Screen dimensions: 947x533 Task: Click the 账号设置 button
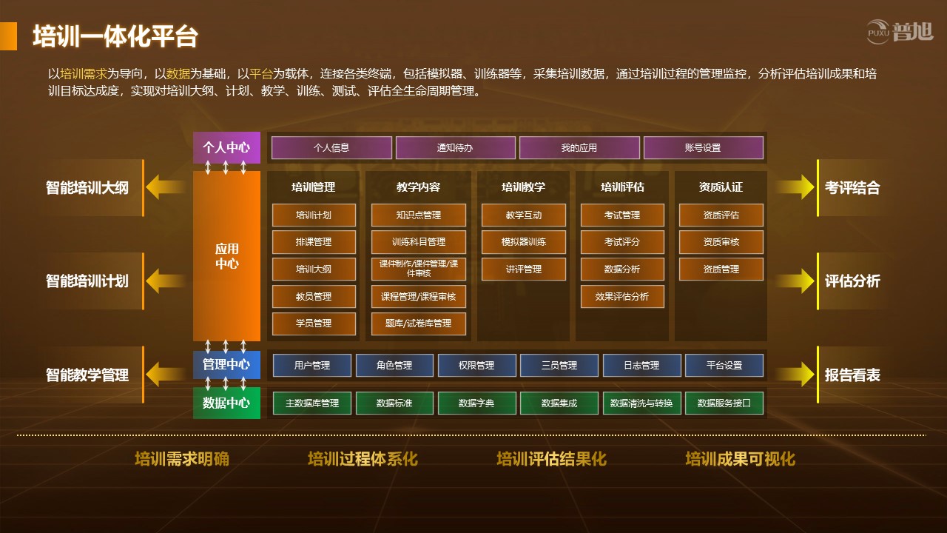pos(703,148)
